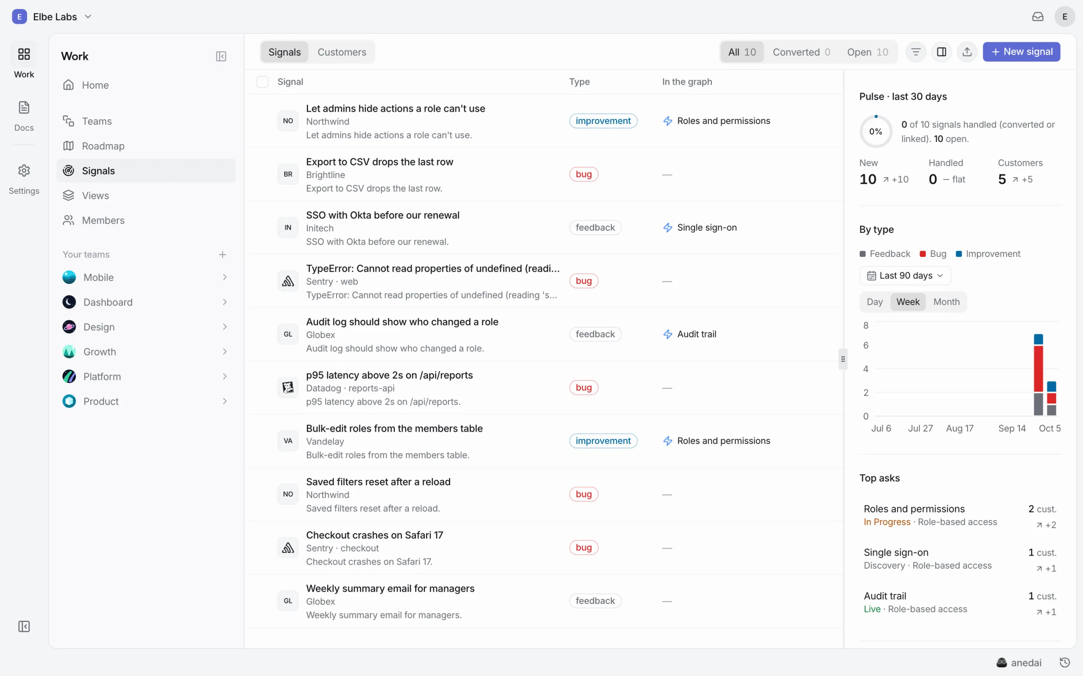This screenshot has height=676, width=1083.
Task: Open Members in sidebar
Action: (x=146, y=220)
